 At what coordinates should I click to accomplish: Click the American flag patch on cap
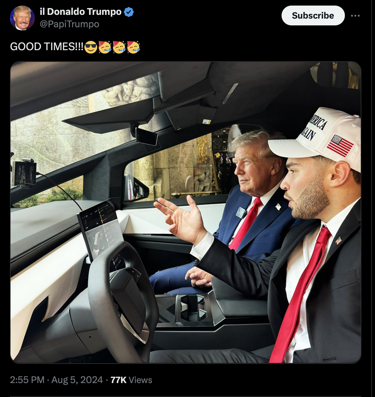tap(340, 146)
